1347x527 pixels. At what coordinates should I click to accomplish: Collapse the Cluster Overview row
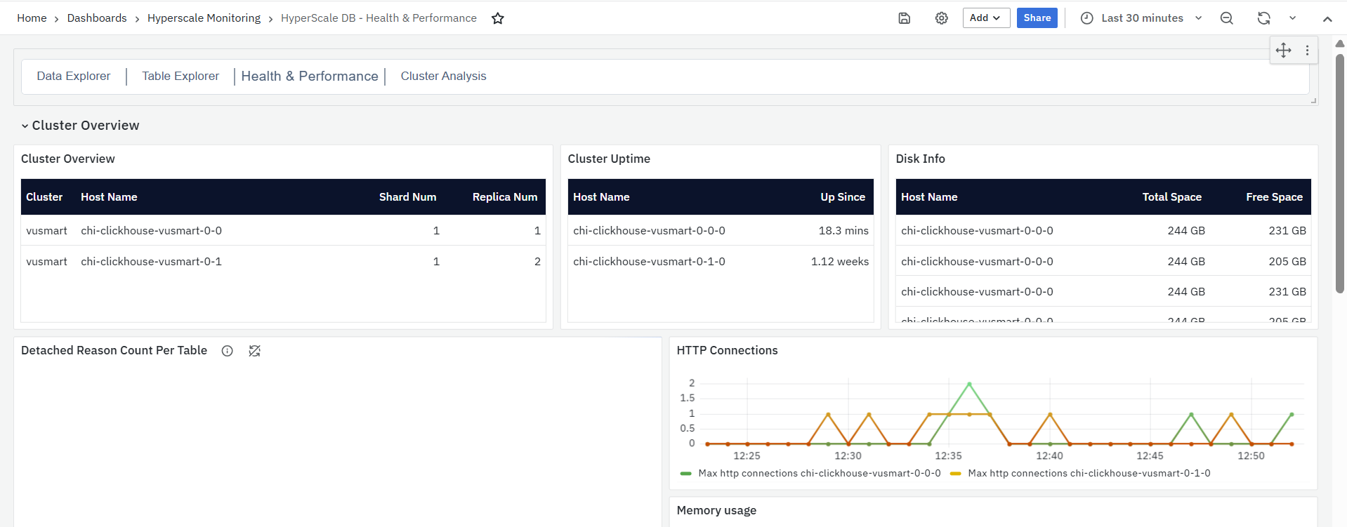(x=25, y=126)
